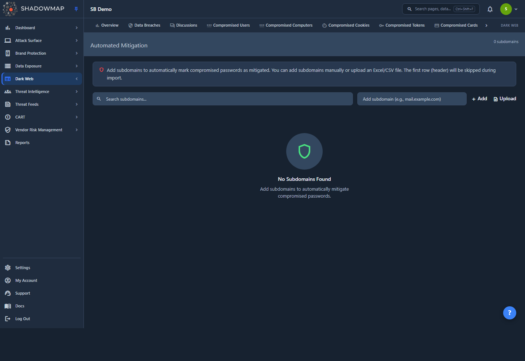Open the user account dropdown arrow
525x361 pixels.
(x=516, y=9)
